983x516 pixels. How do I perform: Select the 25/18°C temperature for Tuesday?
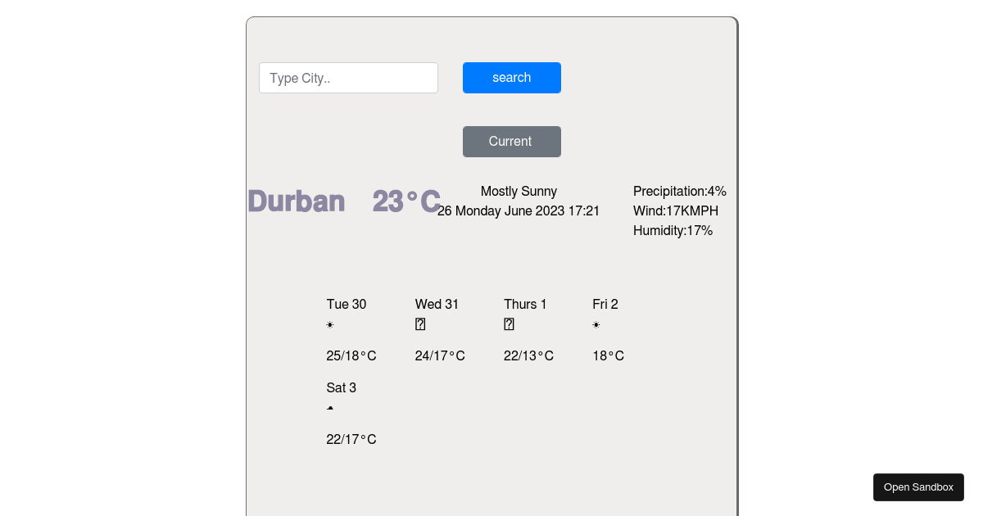[x=351, y=355]
